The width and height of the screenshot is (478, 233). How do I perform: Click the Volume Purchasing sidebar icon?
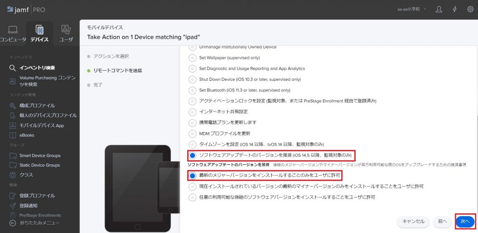pyautogui.click(x=13, y=81)
